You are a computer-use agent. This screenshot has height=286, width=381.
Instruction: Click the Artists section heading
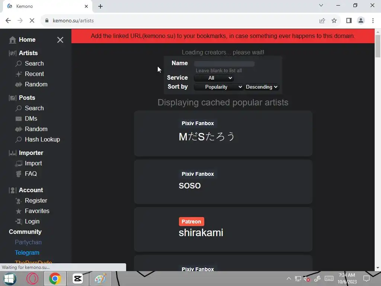(28, 53)
